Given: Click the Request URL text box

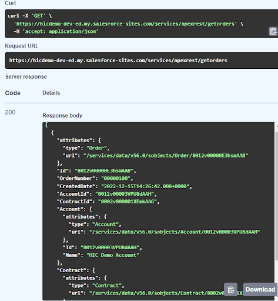Looking at the screenshot, I should pyautogui.click(x=142, y=61).
